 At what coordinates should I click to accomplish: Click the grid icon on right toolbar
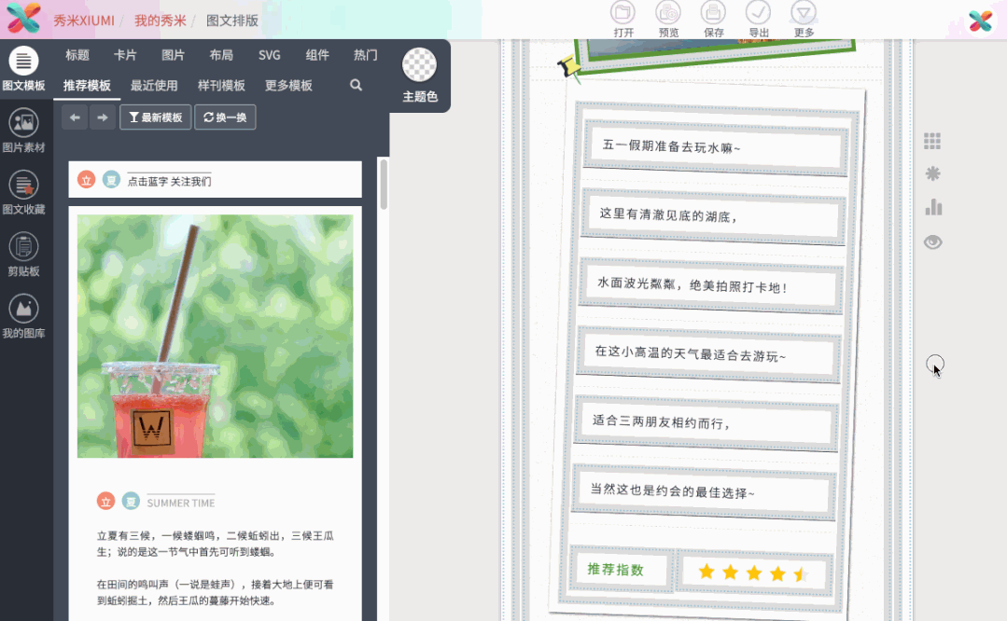coord(932,141)
